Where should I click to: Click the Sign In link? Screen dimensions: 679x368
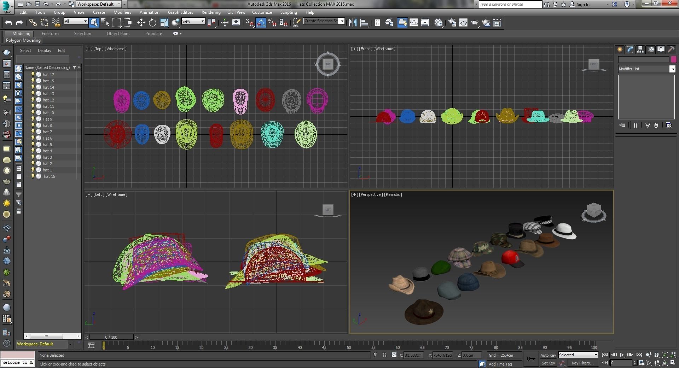pos(583,4)
